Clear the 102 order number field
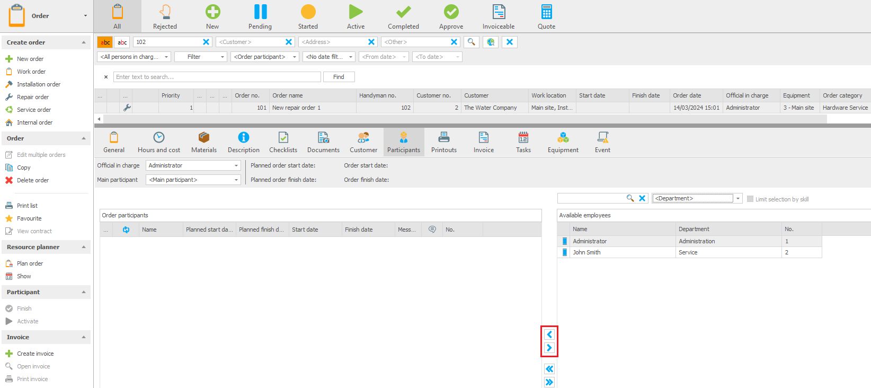Screen dimensions: 871x388 click(206, 42)
